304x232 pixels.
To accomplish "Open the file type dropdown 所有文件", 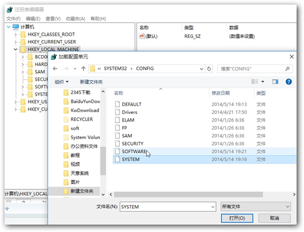I will 256,207.
